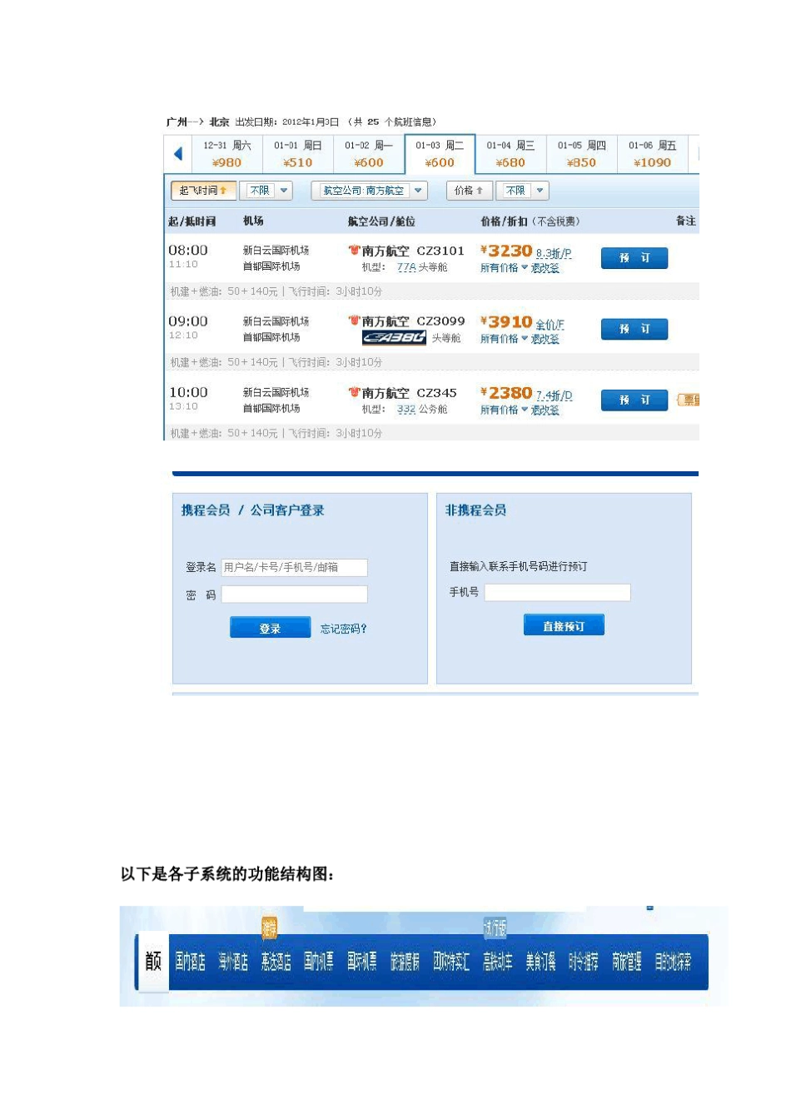
Task: Click the ¥3230 price
Action: point(506,251)
